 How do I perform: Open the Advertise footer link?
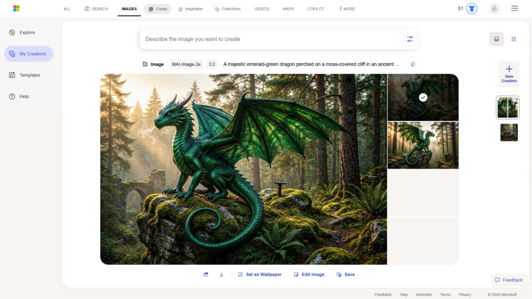coord(424,295)
